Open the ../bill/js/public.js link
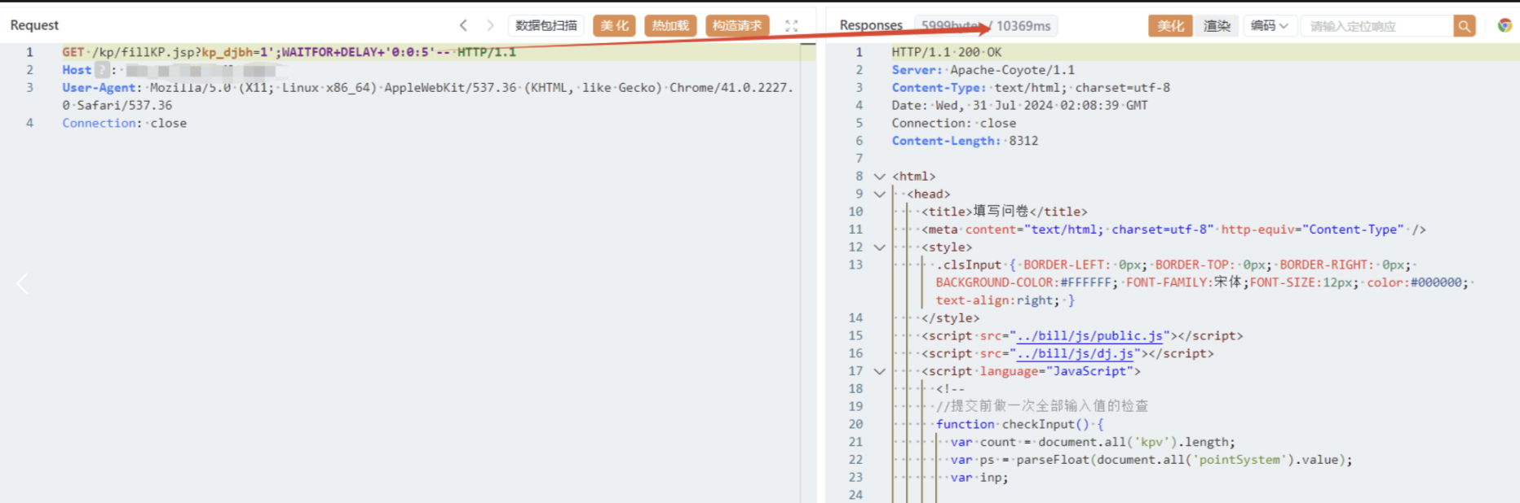The height and width of the screenshot is (503, 1520). tap(1089, 336)
